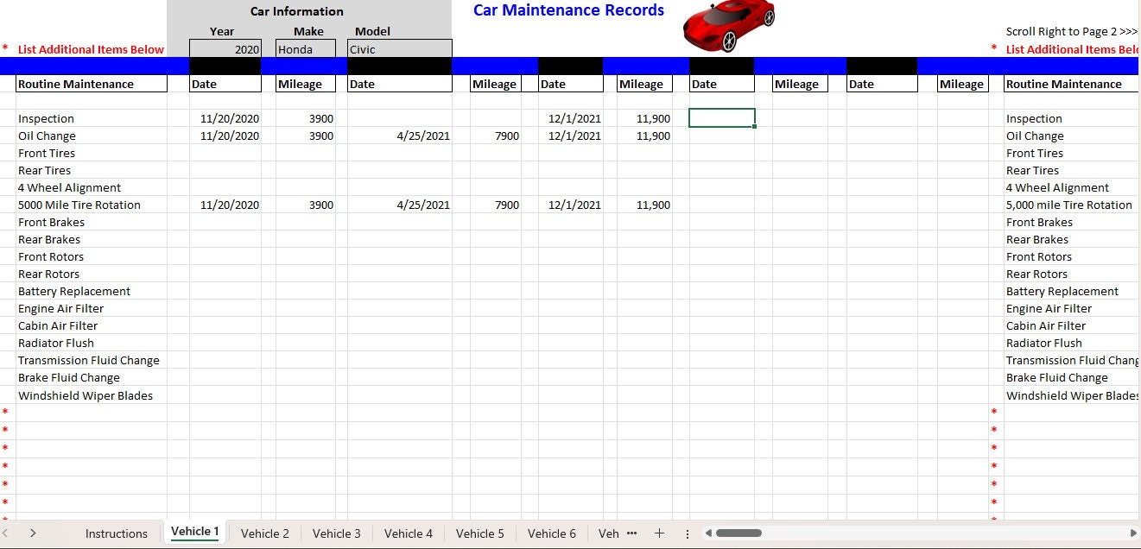Reselect the active Vehicle 1 tab
Screen dimensions: 1141x549
(x=193, y=533)
